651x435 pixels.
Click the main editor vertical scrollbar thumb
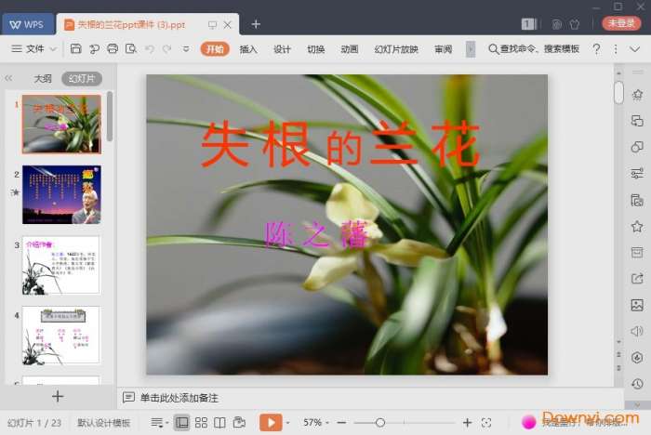coord(618,92)
